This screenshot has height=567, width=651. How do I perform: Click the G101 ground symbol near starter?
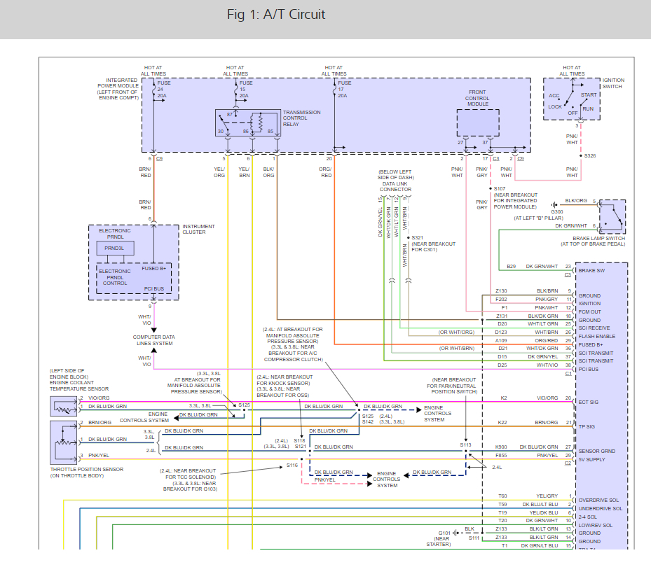(456, 533)
